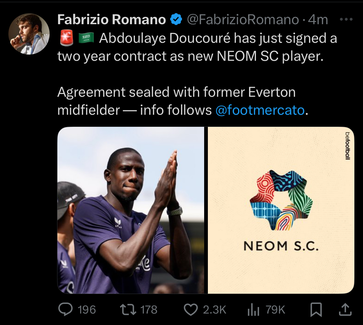Click the 2.3K likes count
This screenshot has height=325, width=363.
coord(214,309)
